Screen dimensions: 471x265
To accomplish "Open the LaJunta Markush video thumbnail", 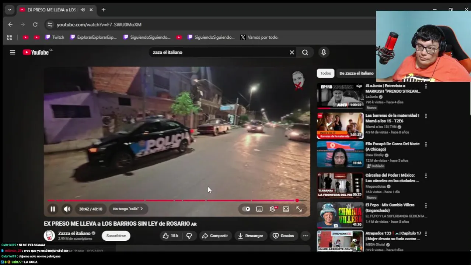I will 340,96.
